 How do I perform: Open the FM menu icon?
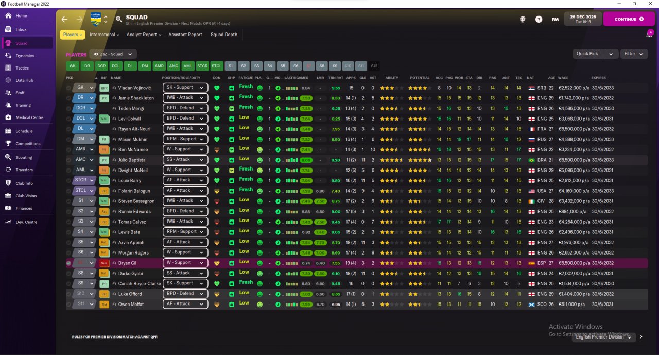pos(555,19)
